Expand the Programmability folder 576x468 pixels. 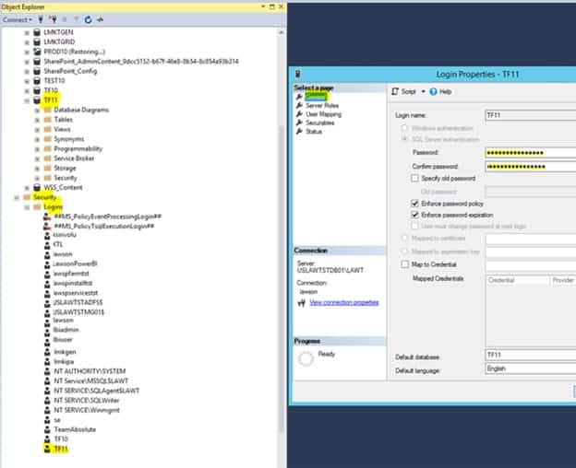pos(37,149)
